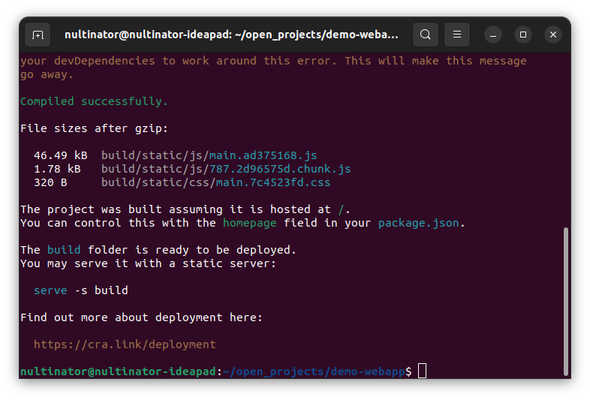Click 'File sizes after gzip:' line
590x400 pixels.
click(x=94, y=128)
